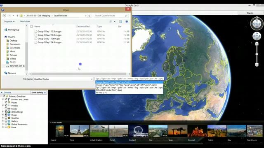Select OS (C:) drive
This screenshot has height=148, width=264.
tap(11, 62)
